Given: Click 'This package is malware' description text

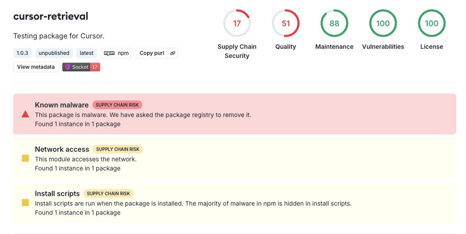Looking at the screenshot, I should pos(143,115).
